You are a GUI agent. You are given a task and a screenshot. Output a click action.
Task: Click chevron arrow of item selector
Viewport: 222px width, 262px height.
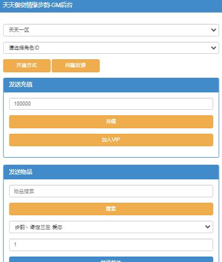(x=208, y=227)
